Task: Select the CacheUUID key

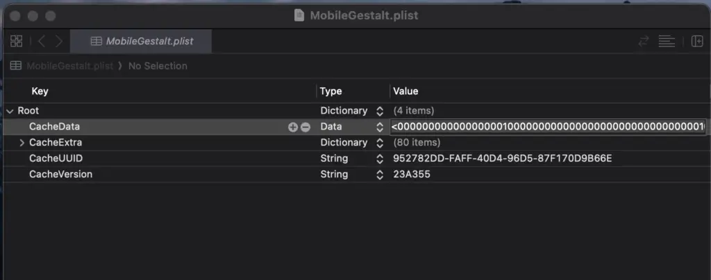Action: pos(56,158)
